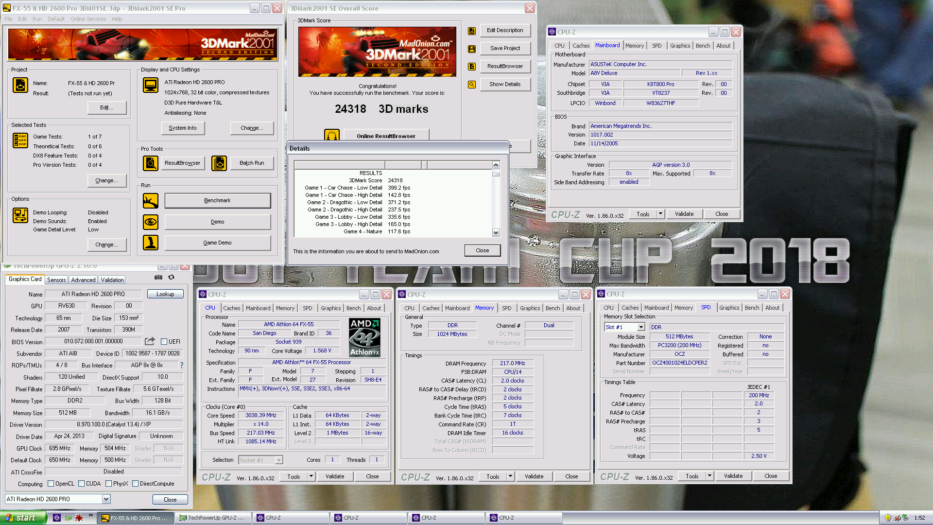The height and width of the screenshot is (525, 933).
Task: Click the Details list scroll down arrow
Action: click(x=496, y=232)
